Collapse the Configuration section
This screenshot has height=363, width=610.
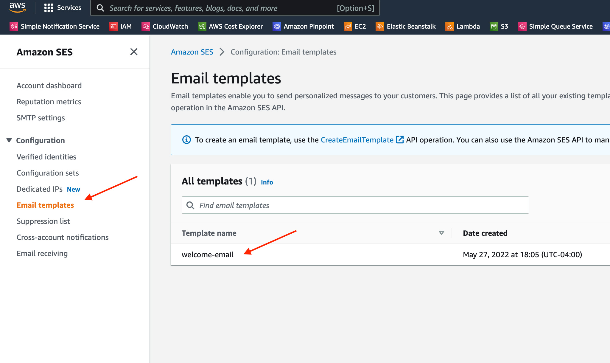click(x=9, y=140)
